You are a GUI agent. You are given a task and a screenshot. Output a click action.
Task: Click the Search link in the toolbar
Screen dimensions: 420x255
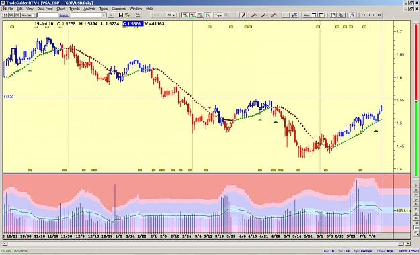(64, 15)
